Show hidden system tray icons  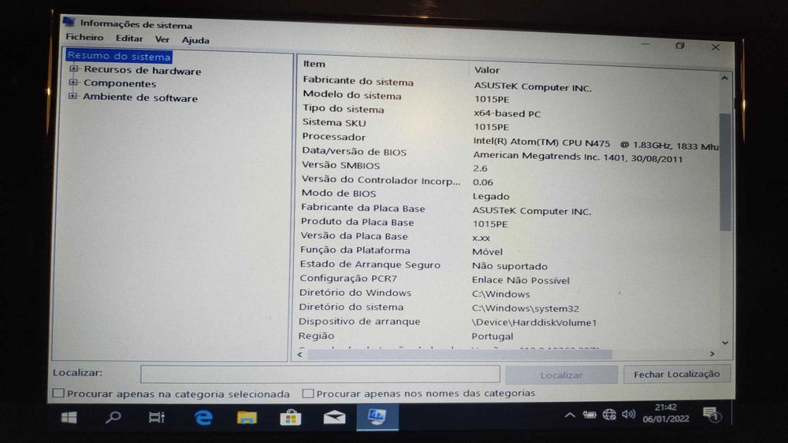(570, 415)
